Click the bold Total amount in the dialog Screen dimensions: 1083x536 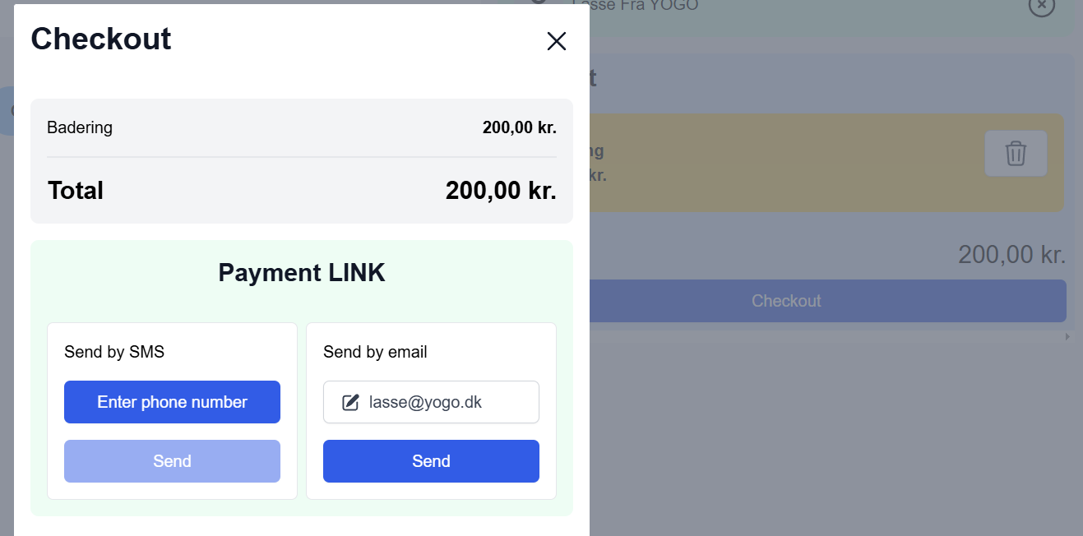pyautogui.click(x=501, y=191)
